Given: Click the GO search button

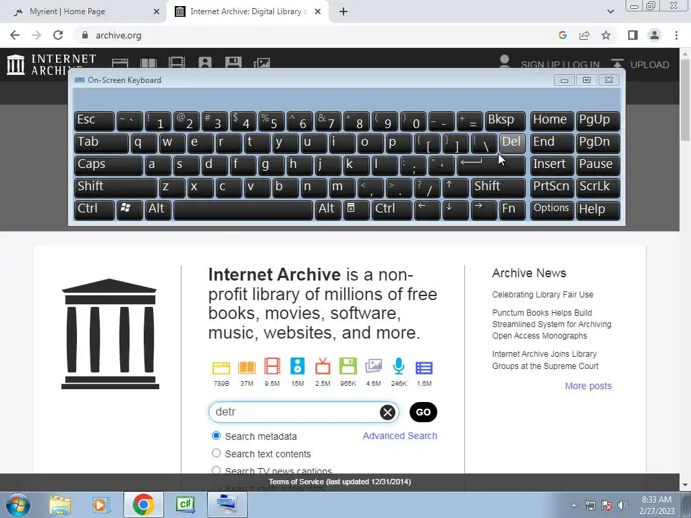Looking at the screenshot, I should tap(423, 412).
